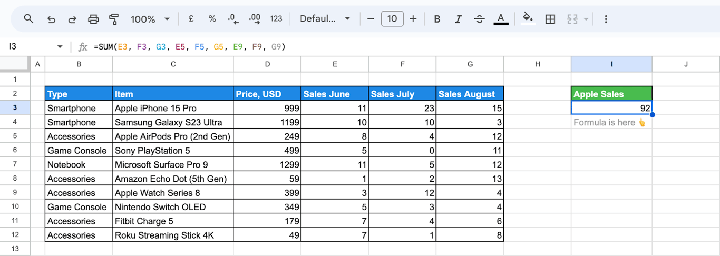720x256 pixels.
Task: Select column I header
Action: (611, 64)
